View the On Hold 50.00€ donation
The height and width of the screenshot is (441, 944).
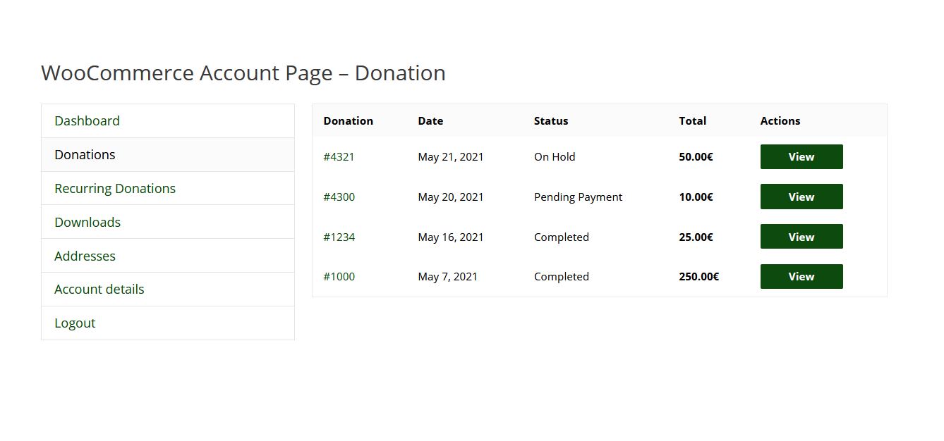click(x=801, y=157)
